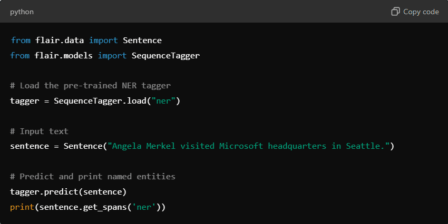Click the tagger.predict(sentence) line
Screen dimensions: 448x224
point(69,192)
